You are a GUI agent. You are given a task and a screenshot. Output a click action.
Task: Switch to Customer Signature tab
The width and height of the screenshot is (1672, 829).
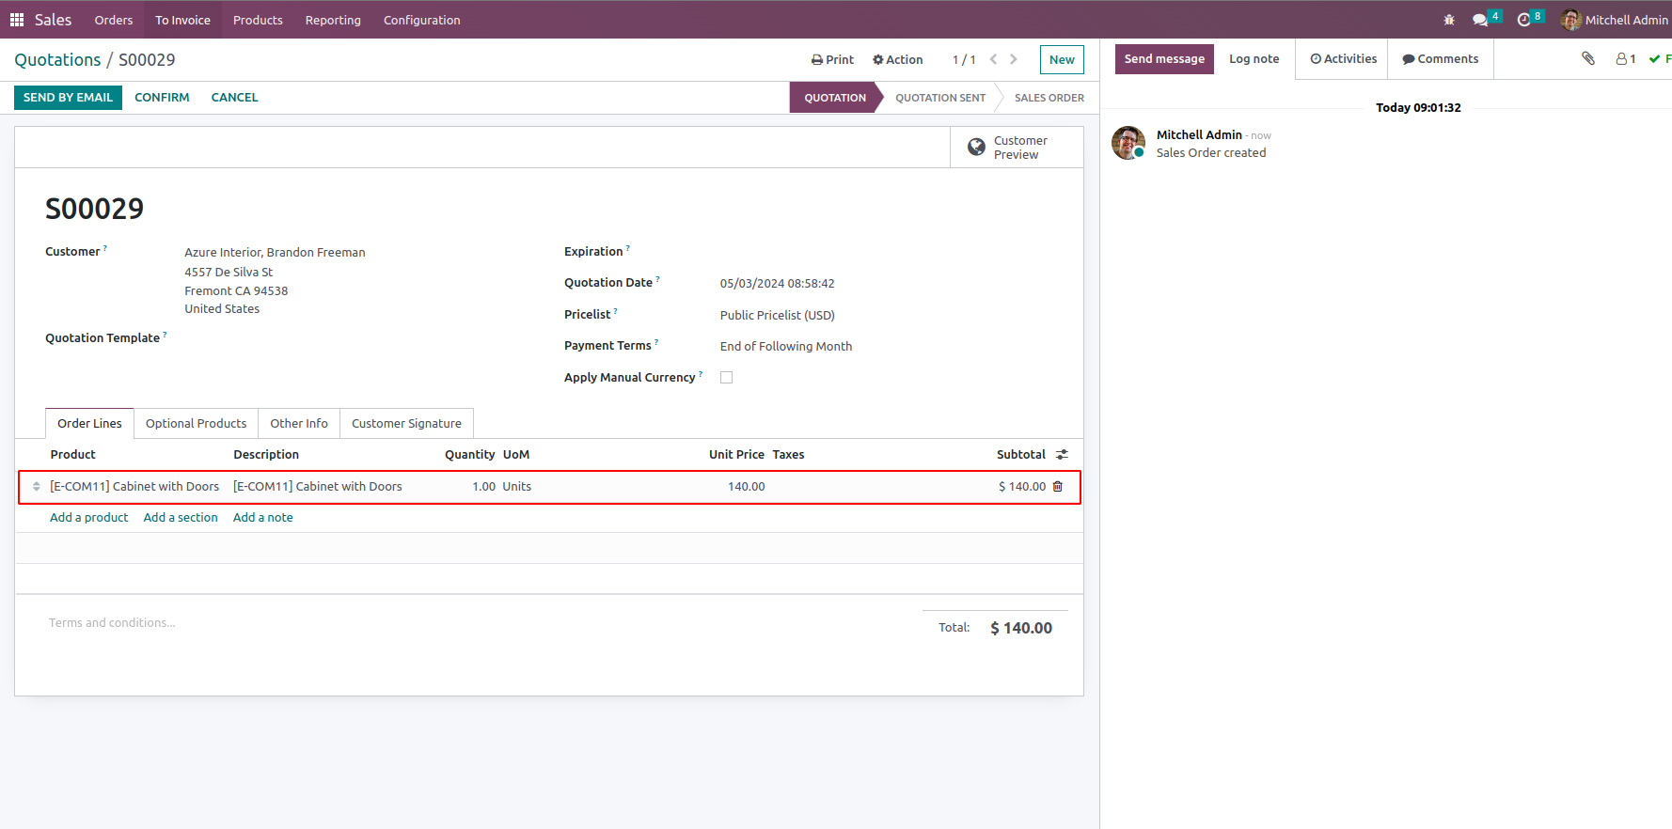pyautogui.click(x=406, y=424)
